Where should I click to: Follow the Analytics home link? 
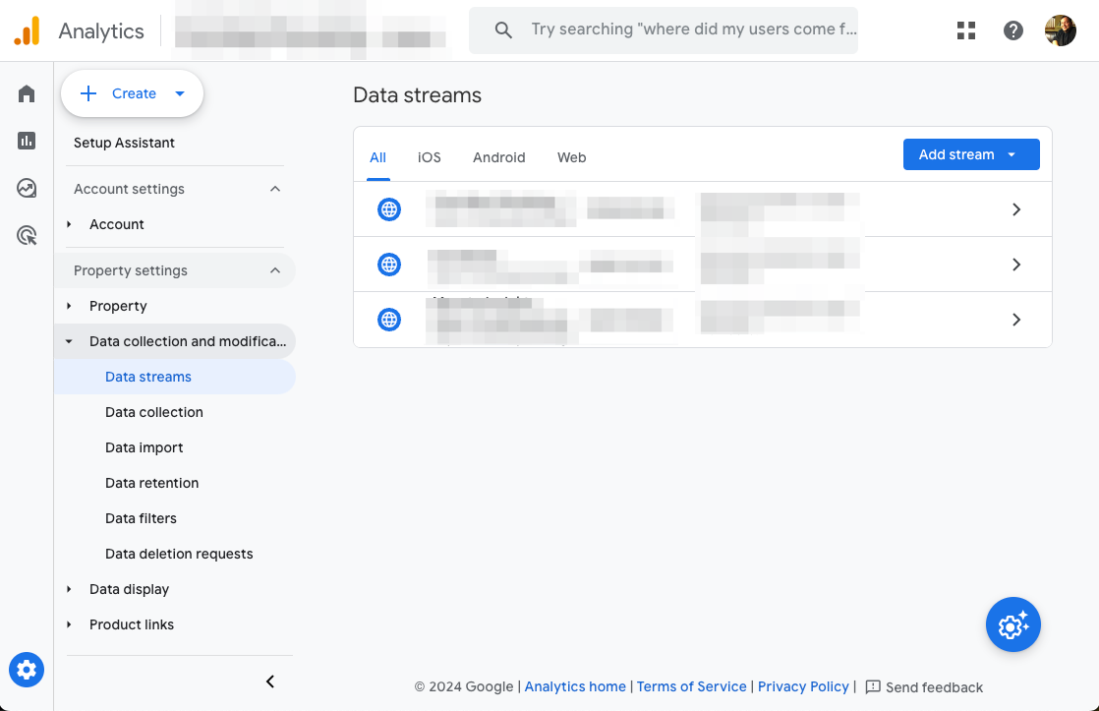click(575, 686)
